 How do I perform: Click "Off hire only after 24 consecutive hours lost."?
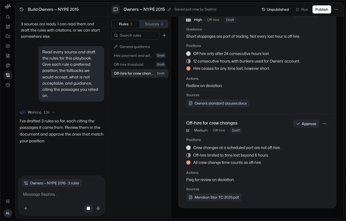coord(231,54)
